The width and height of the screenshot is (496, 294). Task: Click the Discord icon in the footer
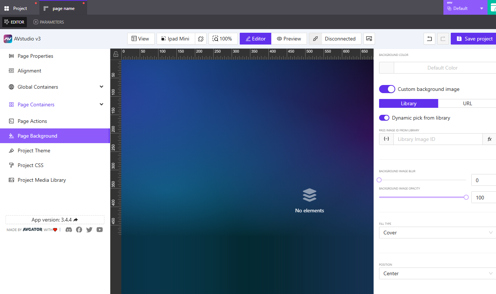[x=69, y=230]
